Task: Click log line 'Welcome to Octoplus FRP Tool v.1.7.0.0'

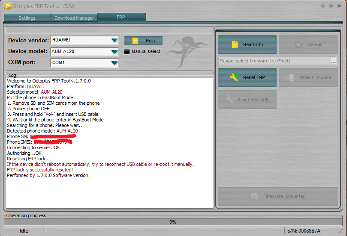Action: click(49, 81)
